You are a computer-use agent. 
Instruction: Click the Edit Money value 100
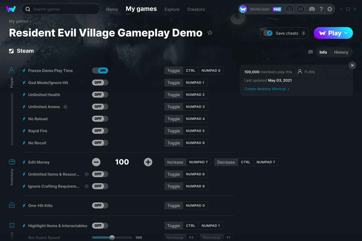coord(122,162)
